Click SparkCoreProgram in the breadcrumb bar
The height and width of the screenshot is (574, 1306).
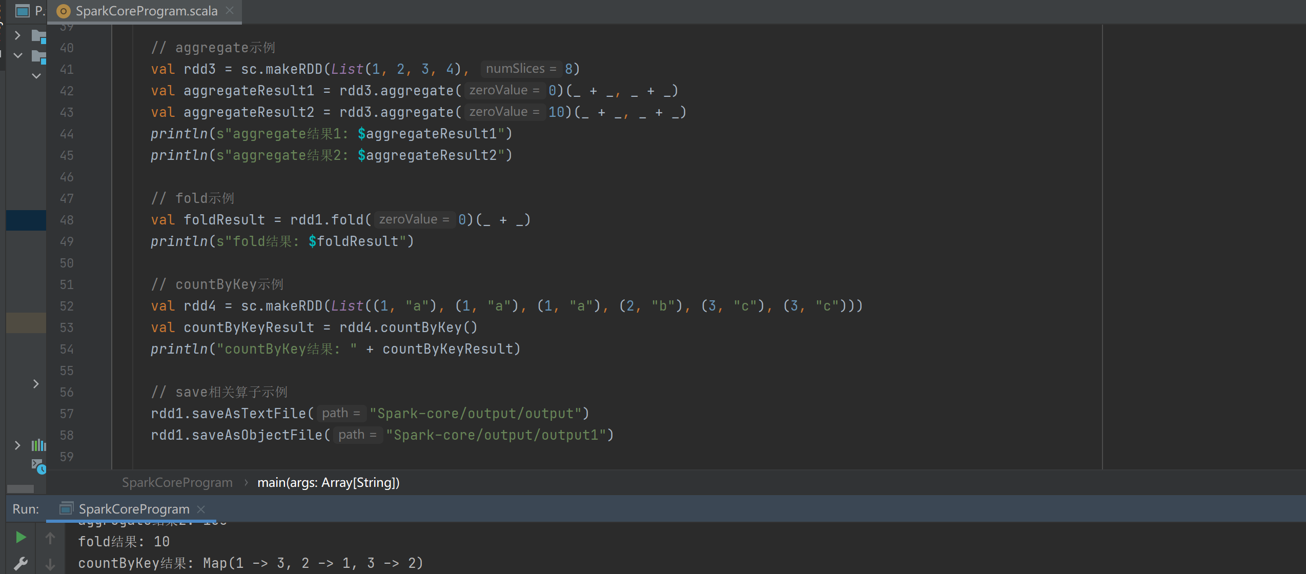(x=177, y=482)
